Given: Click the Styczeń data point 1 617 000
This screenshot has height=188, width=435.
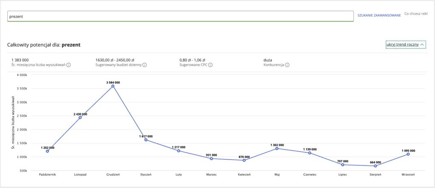Looking at the screenshot, I should click(146, 140).
